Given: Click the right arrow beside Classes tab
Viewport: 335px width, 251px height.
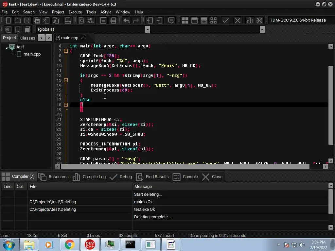Looking at the screenshot, I should (x=49, y=38).
